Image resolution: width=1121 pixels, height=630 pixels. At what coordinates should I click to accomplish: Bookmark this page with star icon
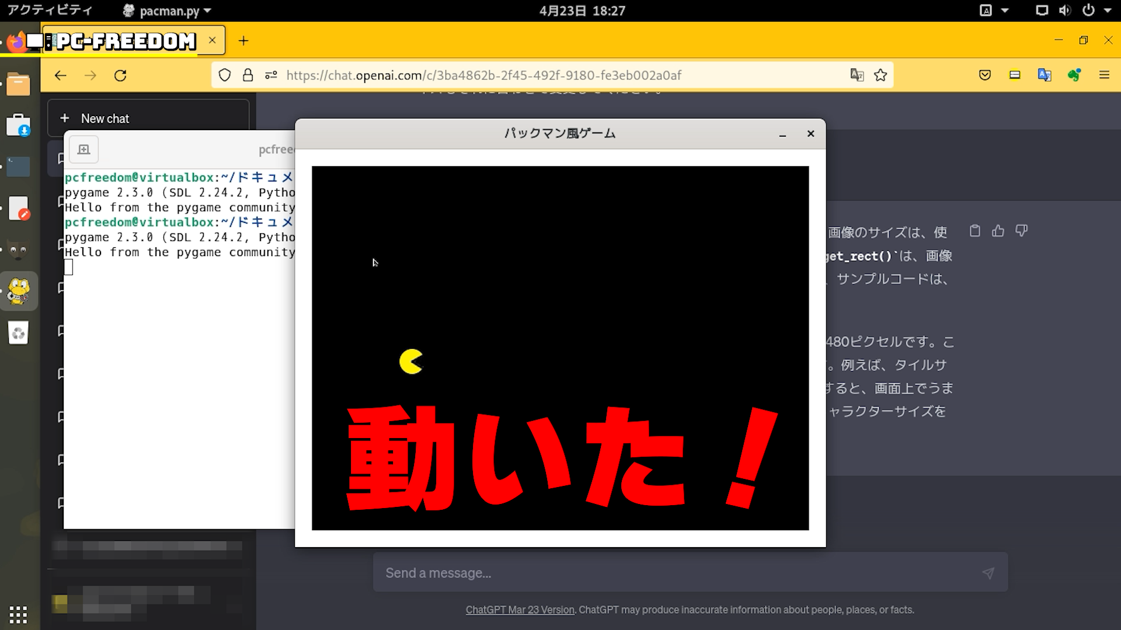point(880,75)
